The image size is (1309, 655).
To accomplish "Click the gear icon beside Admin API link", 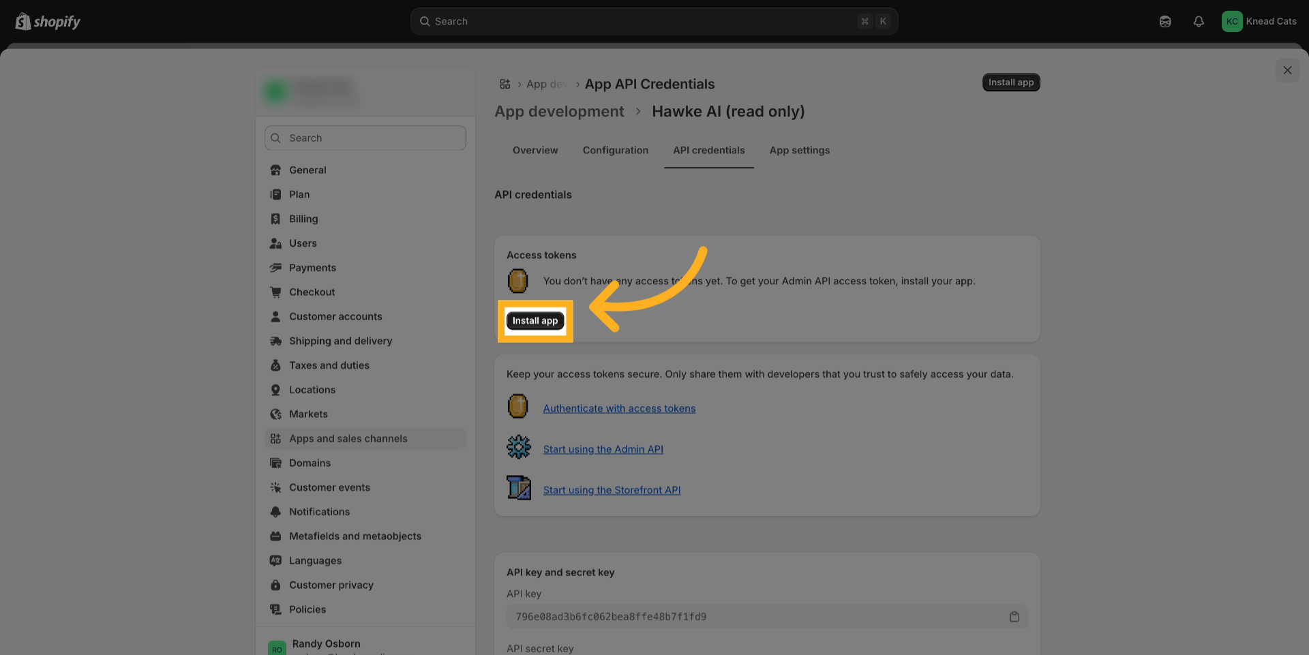I will click(518, 448).
